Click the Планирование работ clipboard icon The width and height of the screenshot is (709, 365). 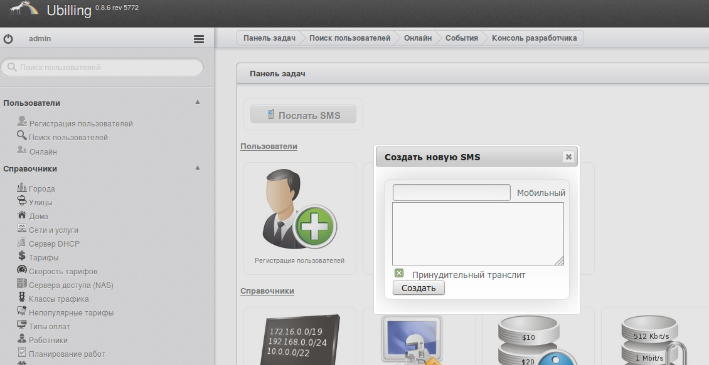coord(22,352)
